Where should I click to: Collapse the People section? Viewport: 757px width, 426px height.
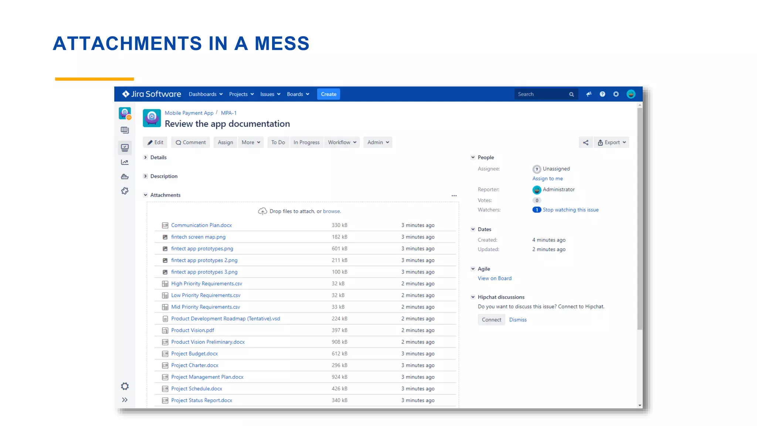click(473, 158)
